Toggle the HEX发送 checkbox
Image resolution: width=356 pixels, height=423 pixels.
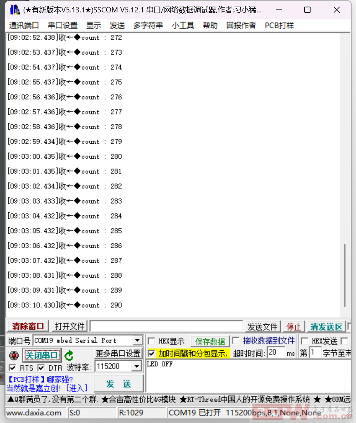304,341
